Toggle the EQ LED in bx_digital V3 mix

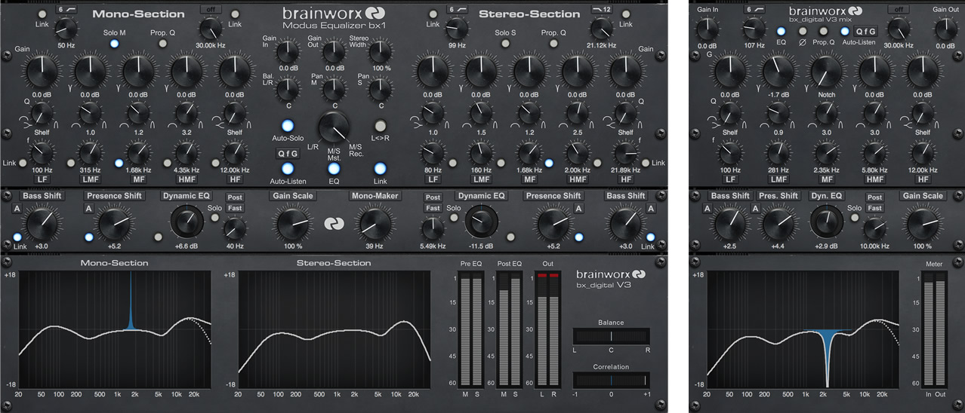tap(782, 32)
